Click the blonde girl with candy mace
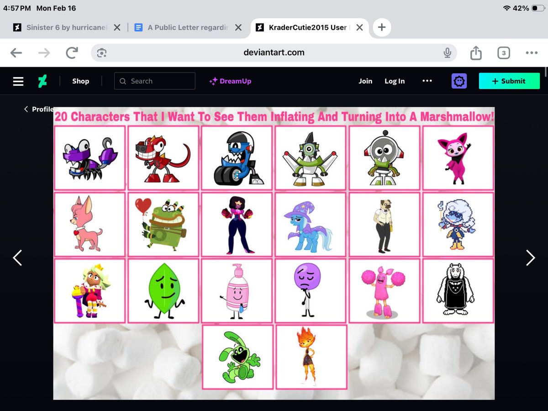 click(90, 291)
